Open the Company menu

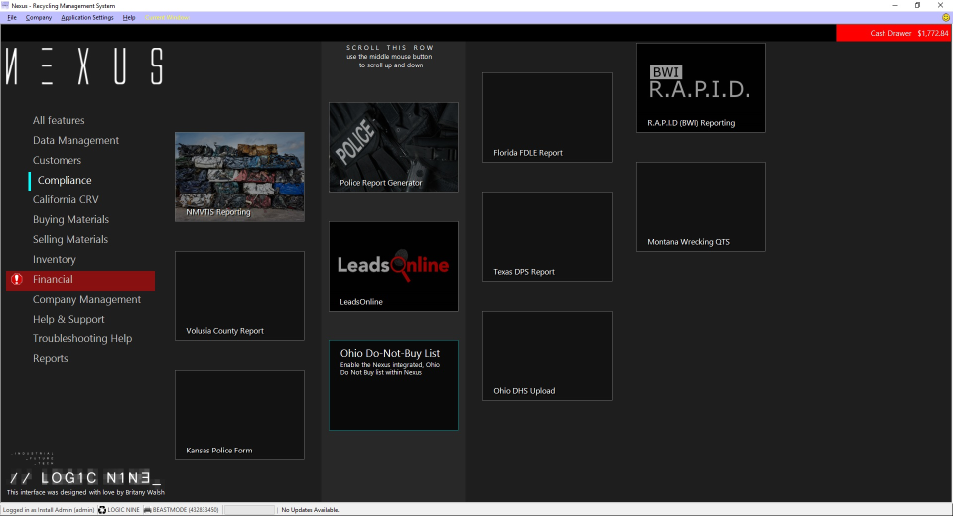coord(39,18)
